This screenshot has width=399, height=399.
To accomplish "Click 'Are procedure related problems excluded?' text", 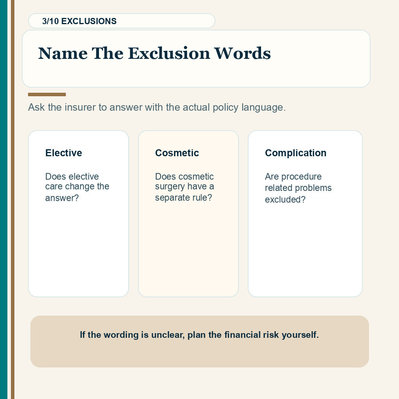I will click(298, 188).
